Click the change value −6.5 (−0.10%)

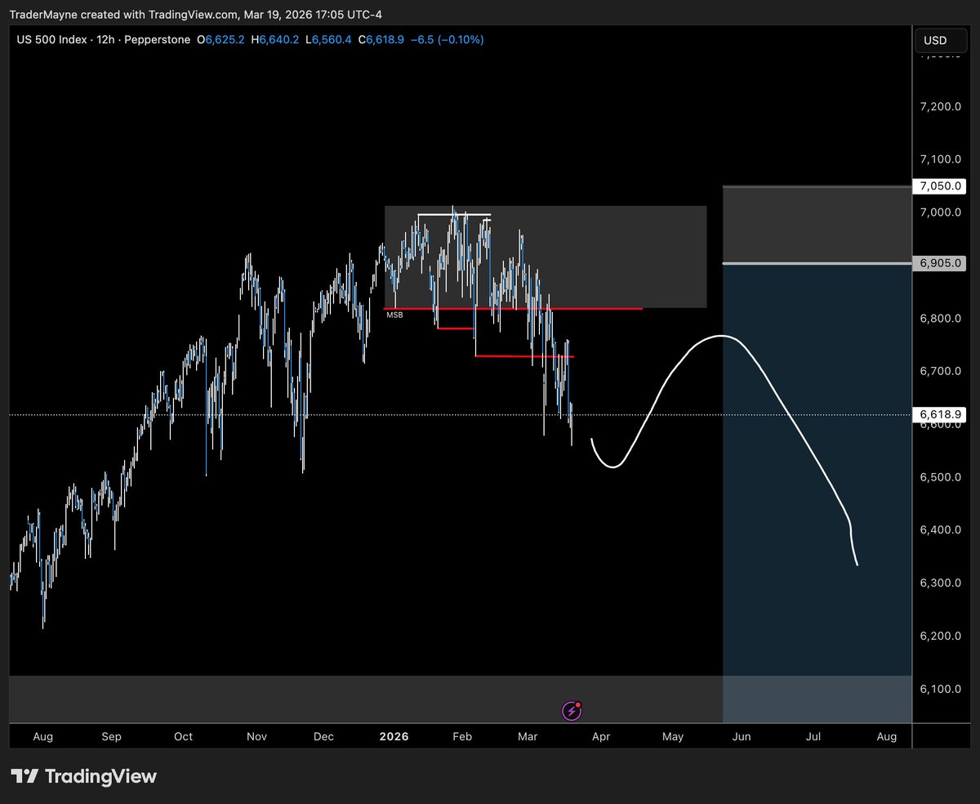[449, 39]
